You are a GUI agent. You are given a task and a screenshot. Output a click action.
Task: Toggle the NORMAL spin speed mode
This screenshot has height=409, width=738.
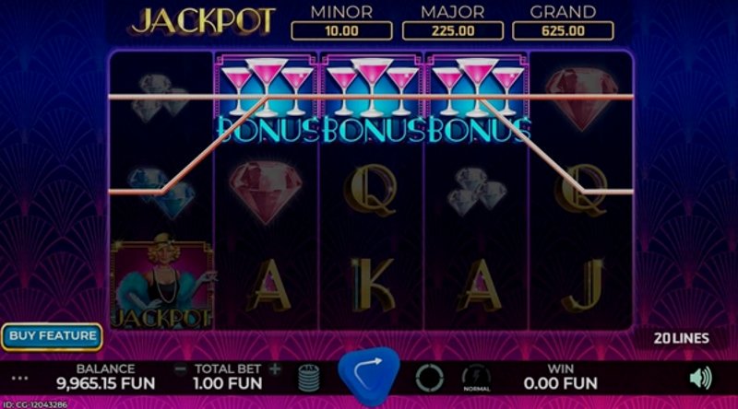tap(476, 378)
